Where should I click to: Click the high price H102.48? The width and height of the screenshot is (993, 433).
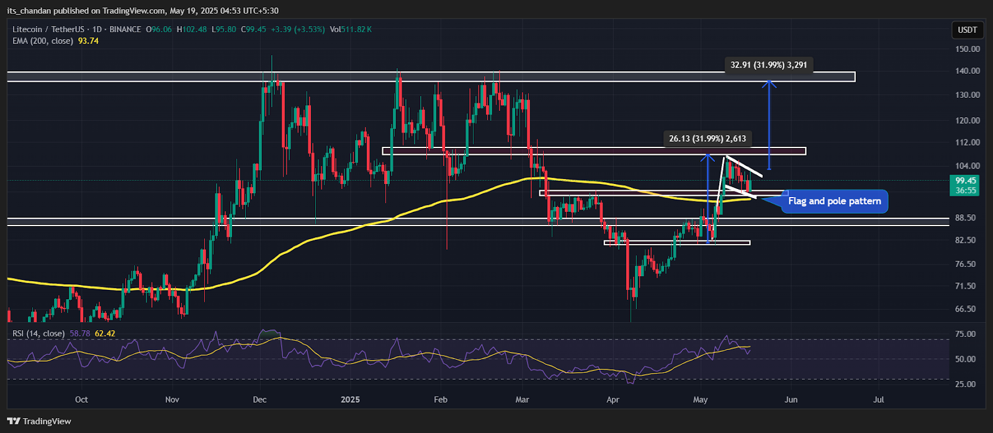click(192, 29)
